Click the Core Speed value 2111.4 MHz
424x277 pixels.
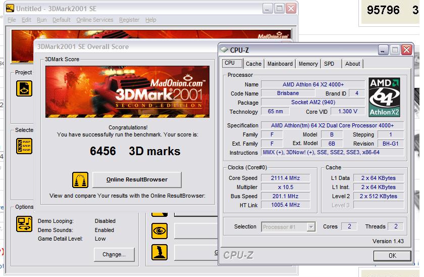tap(285, 178)
